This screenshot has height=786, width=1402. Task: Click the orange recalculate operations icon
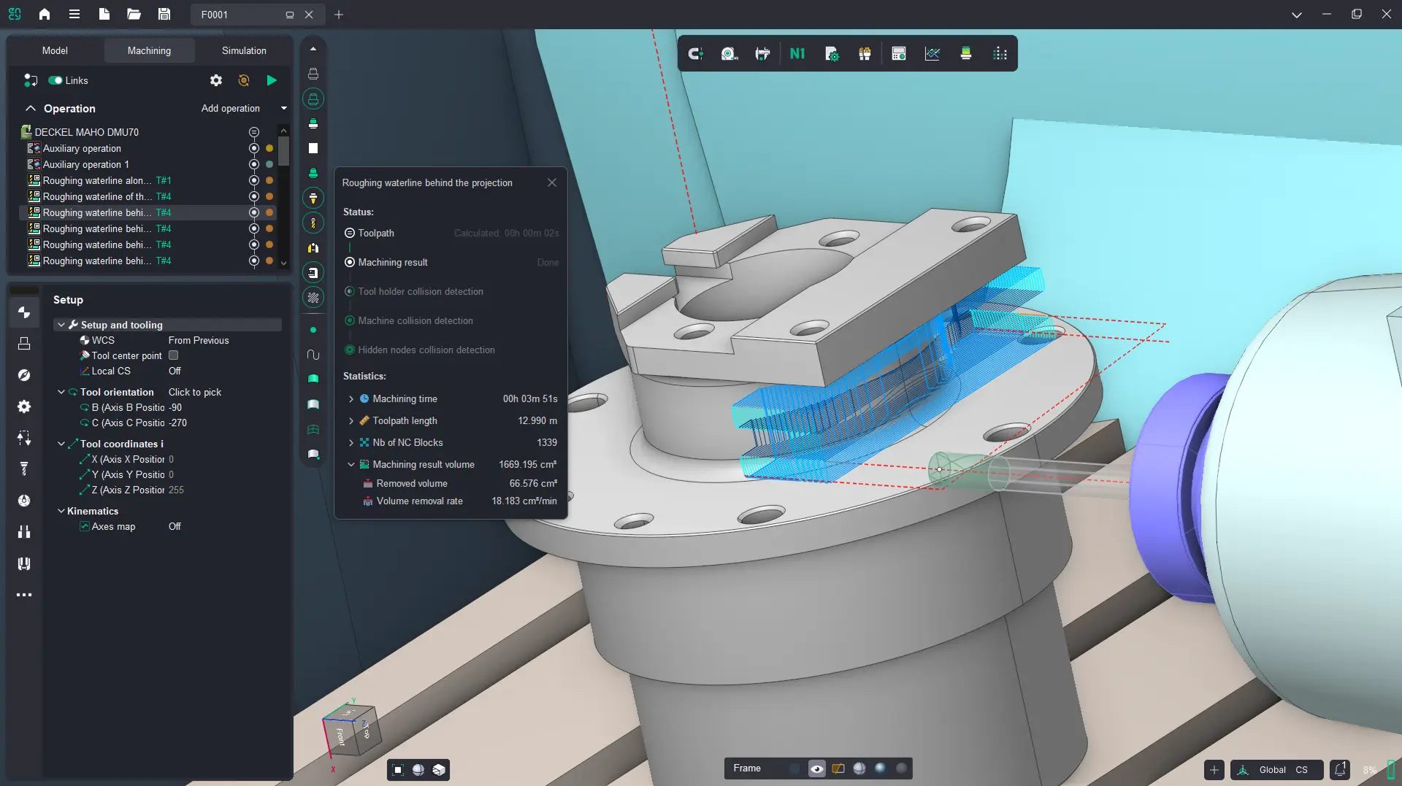pos(244,80)
